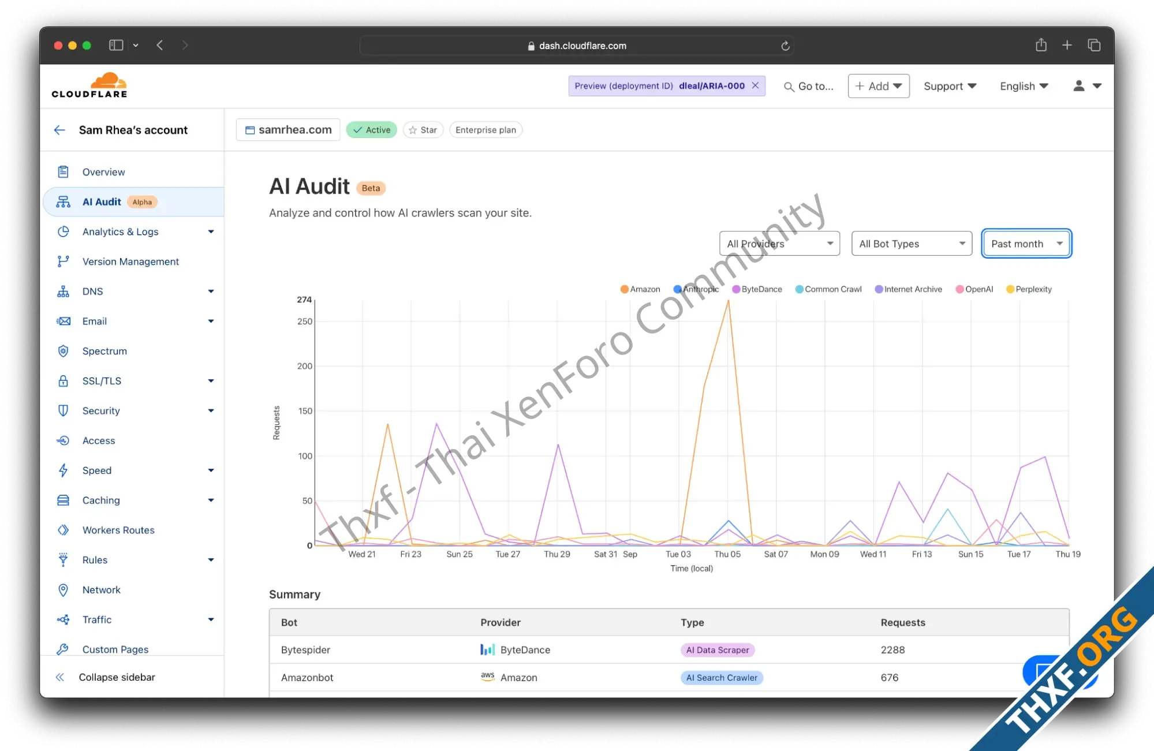Viewport: 1154px width, 751px height.
Task: Click the SSL/TLS lock icon
Action: pos(64,381)
